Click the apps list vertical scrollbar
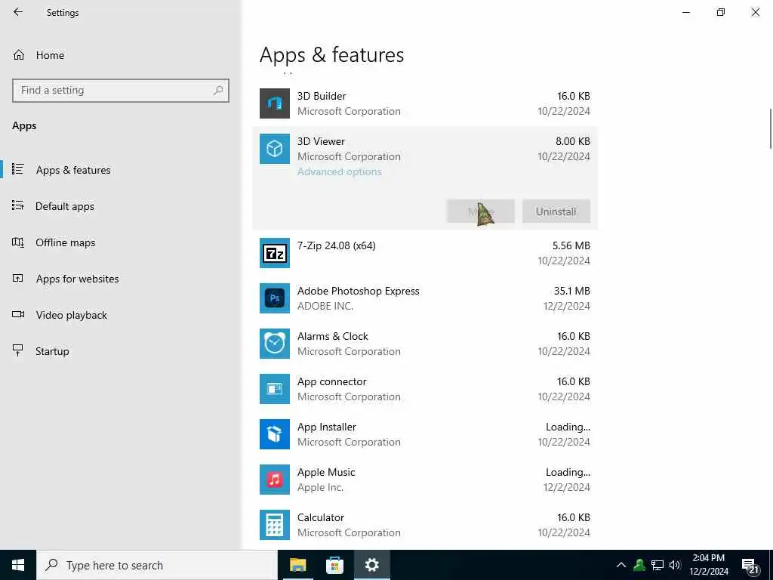The image size is (773, 580). 770,128
